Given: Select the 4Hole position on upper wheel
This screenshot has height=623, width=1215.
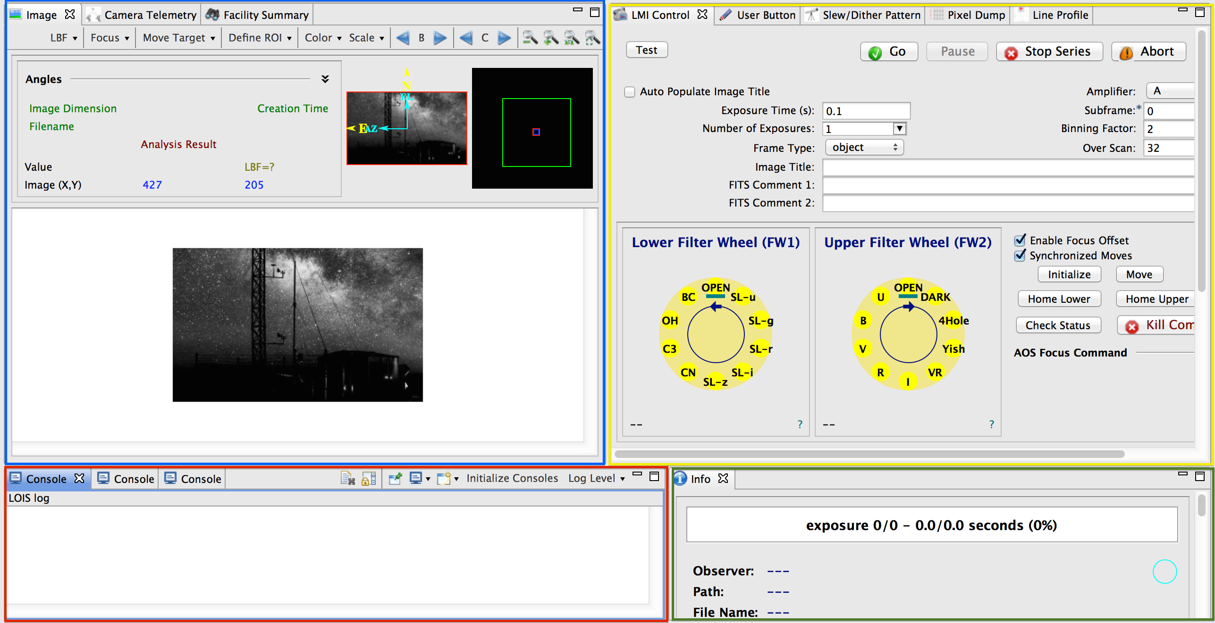Looking at the screenshot, I should point(953,321).
